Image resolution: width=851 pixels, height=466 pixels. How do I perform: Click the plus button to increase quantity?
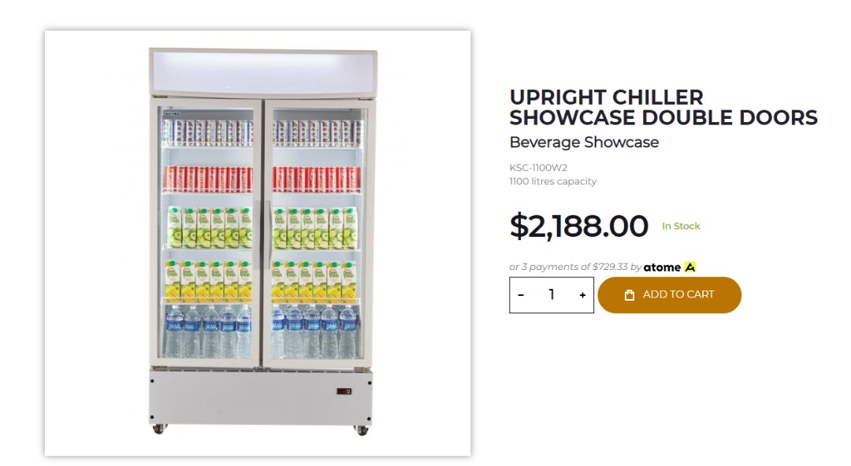click(x=582, y=294)
